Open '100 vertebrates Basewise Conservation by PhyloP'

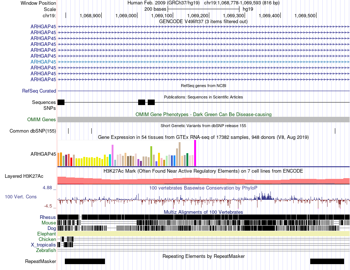pyautogui.click(x=203, y=188)
